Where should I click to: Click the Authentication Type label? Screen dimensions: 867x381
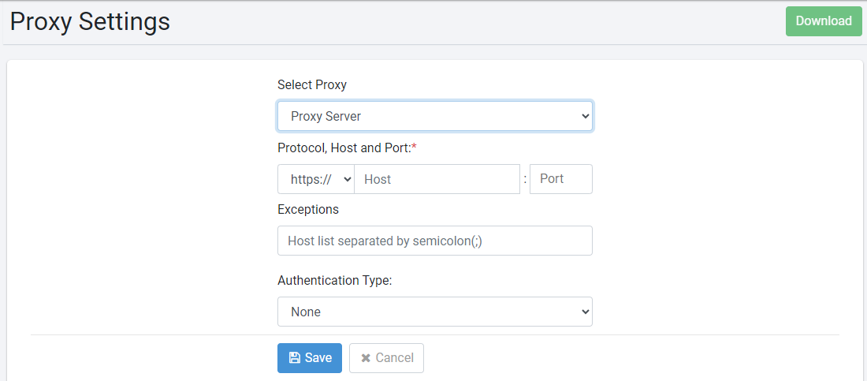coord(334,280)
